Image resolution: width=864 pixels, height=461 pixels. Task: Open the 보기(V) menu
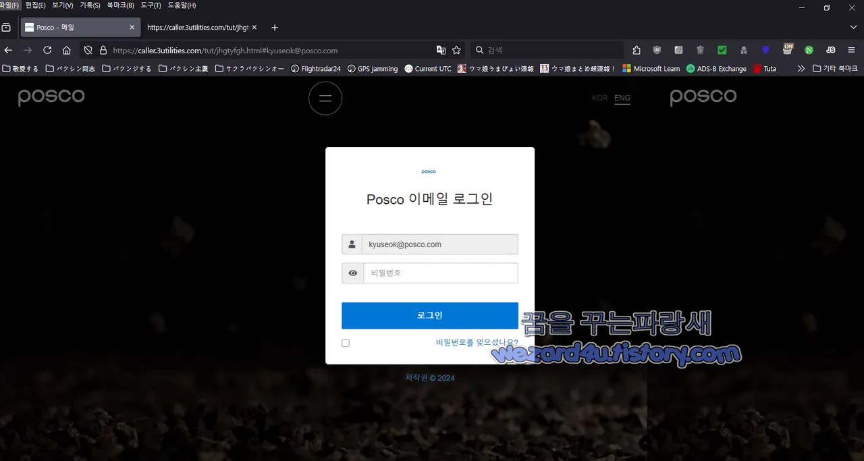click(x=63, y=5)
